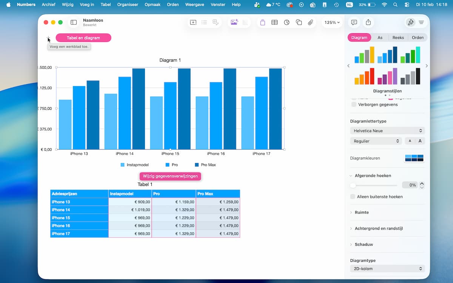Viewport: 453px width, 283px height.
Task: Switch to the Reeks tab
Action: pyautogui.click(x=398, y=37)
